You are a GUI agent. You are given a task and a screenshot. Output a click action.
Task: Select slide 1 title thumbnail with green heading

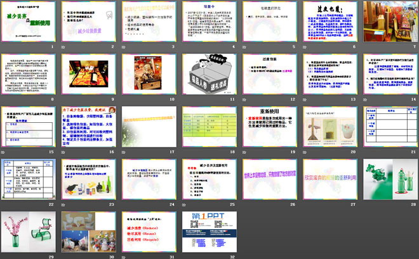click(x=29, y=22)
